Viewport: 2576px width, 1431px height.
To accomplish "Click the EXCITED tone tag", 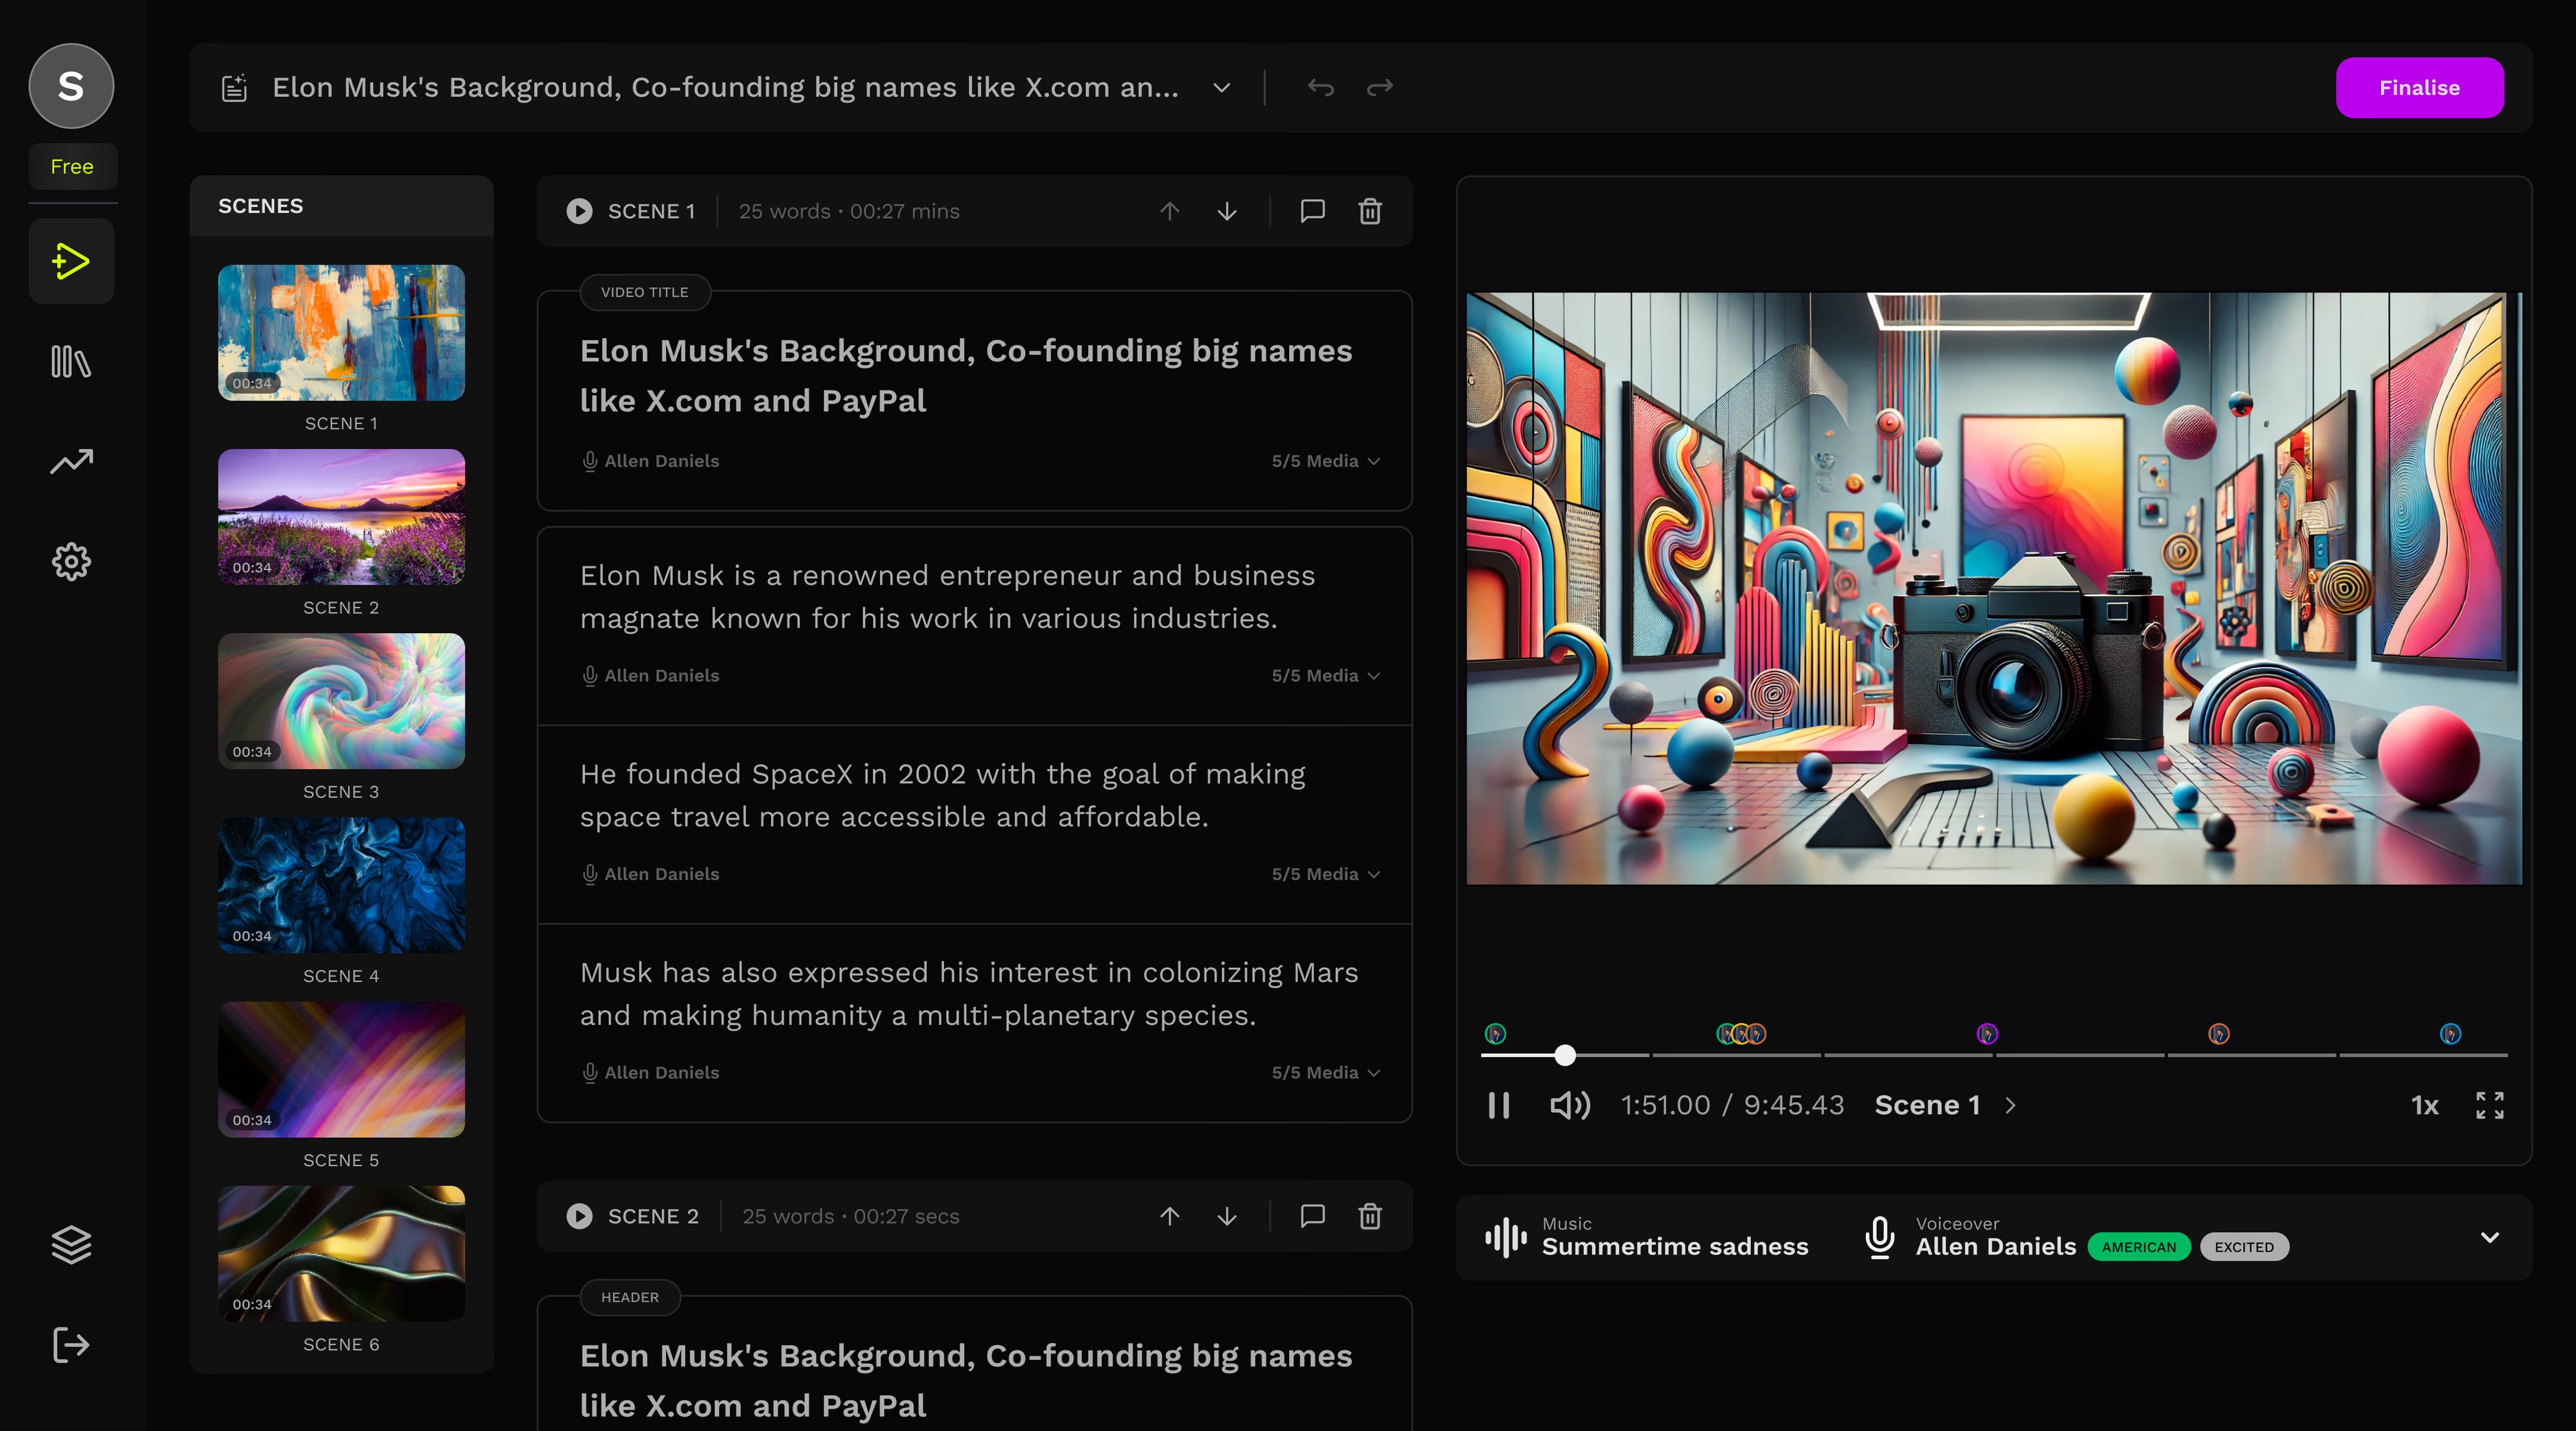I will (x=2244, y=1247).
